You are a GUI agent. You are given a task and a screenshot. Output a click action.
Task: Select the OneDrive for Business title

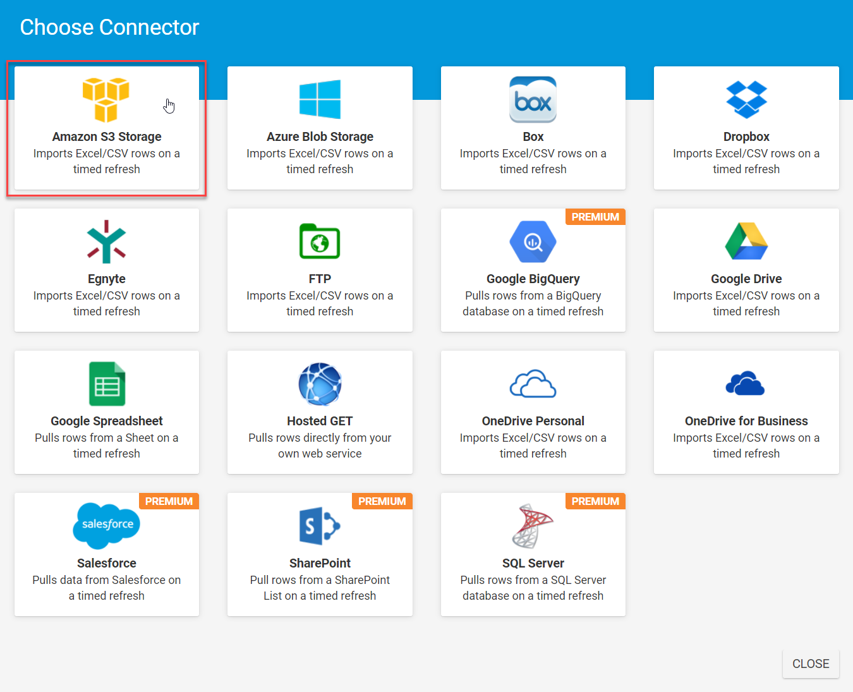tap(746, 421)
